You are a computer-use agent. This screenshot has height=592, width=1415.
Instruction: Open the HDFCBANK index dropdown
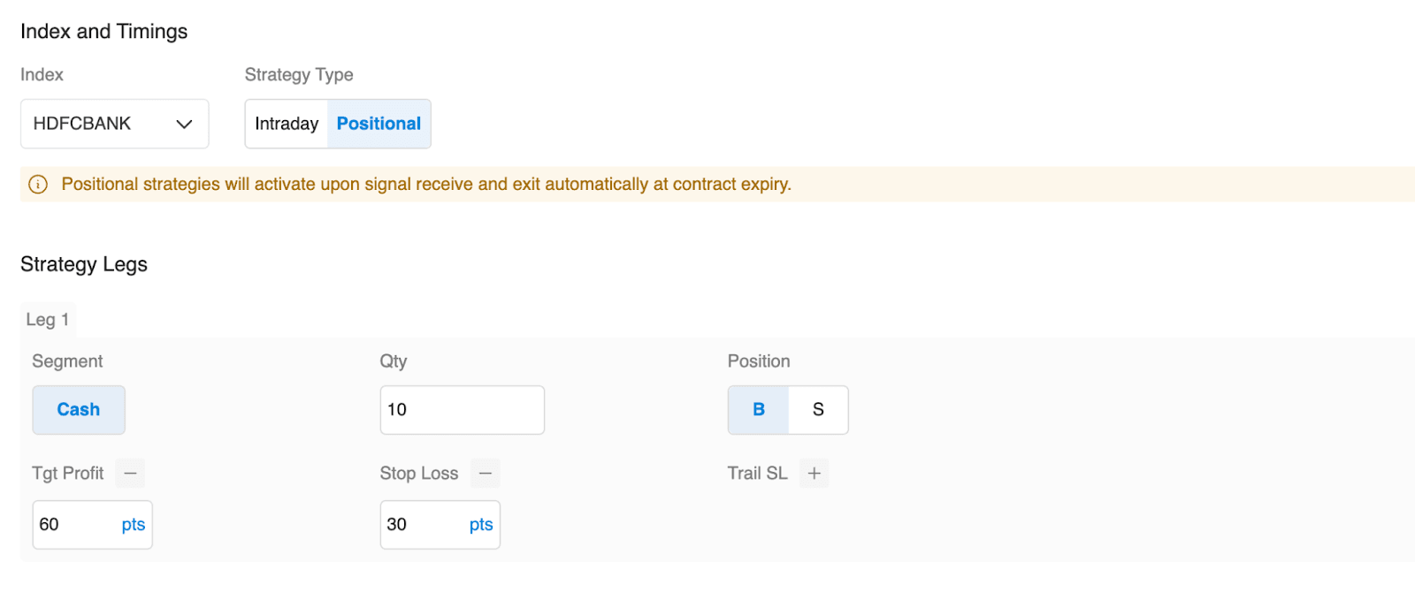pyautogui.click(x=114, y=124)
